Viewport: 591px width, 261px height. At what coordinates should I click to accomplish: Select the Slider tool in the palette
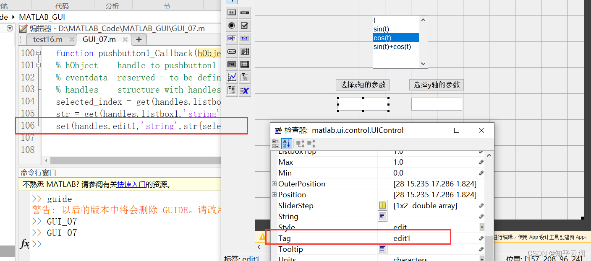coord(245,13)
